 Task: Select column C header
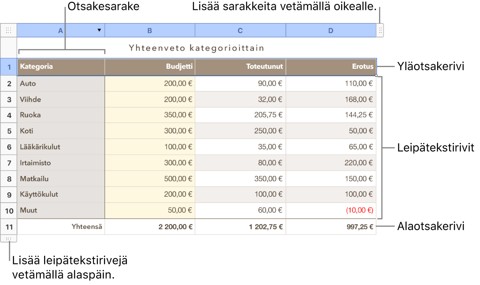click(240, 30)
